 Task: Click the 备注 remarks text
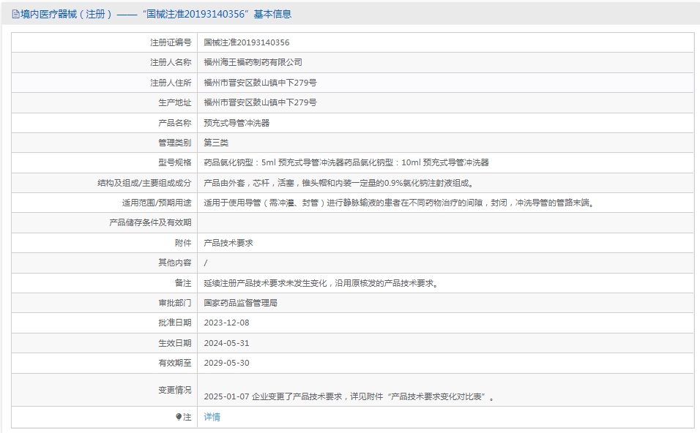[x=321, y=283]
